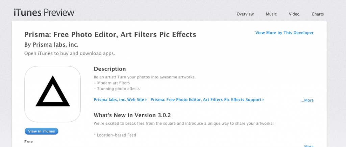This screenshot has width=346, height=147.
Task: Click the Prisma app title heading
Action: [x=110, y=35]
